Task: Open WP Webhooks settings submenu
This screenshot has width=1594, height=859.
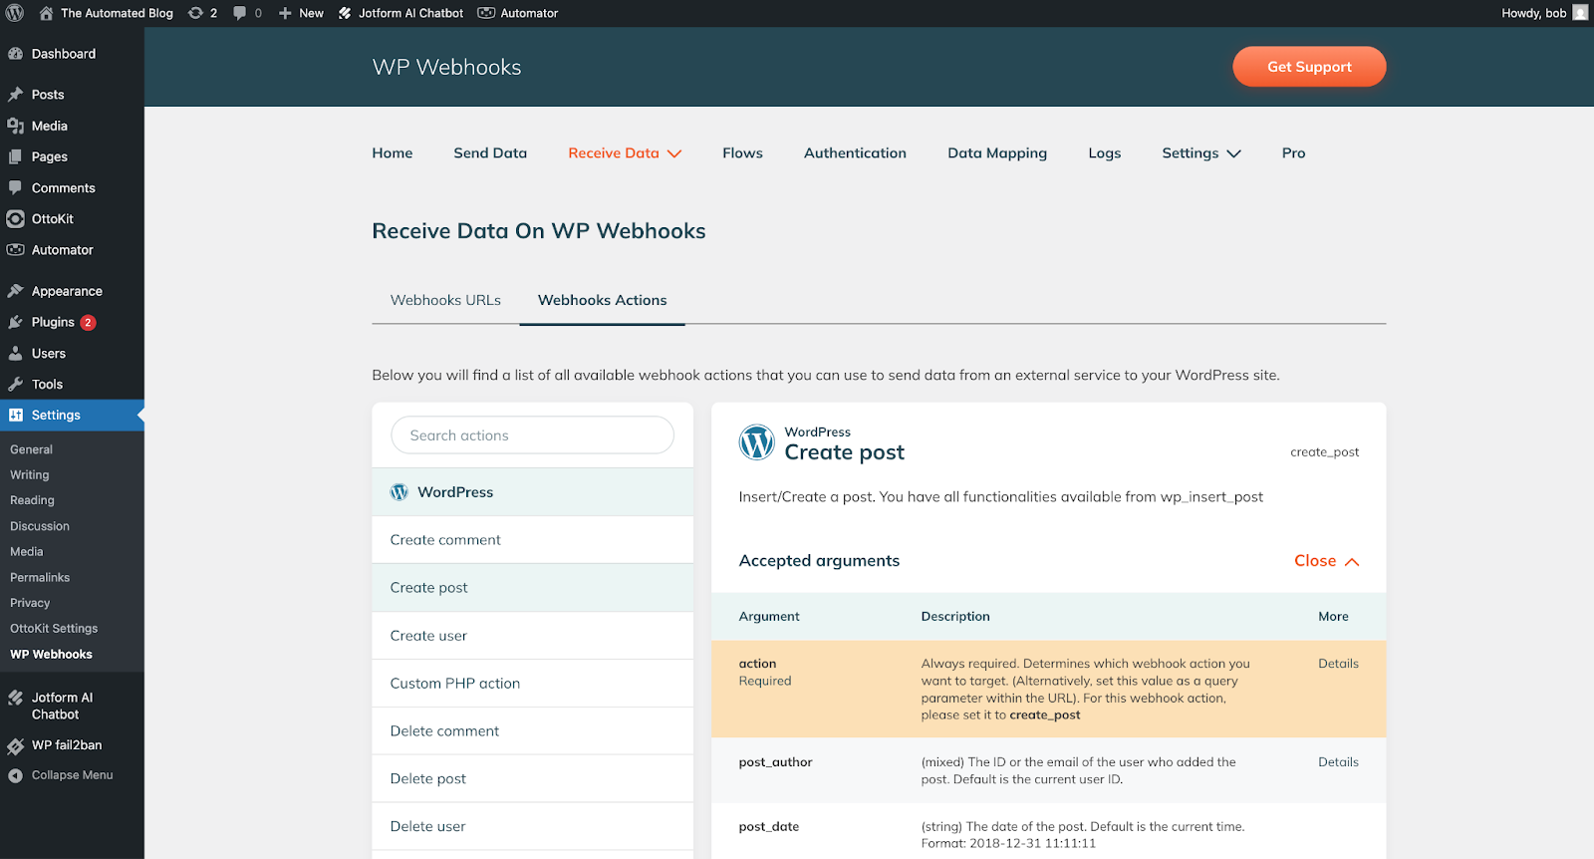Action: [51, 655]
